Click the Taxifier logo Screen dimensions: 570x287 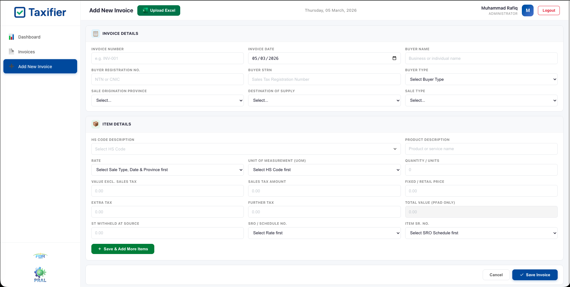[x=40, y=12]
